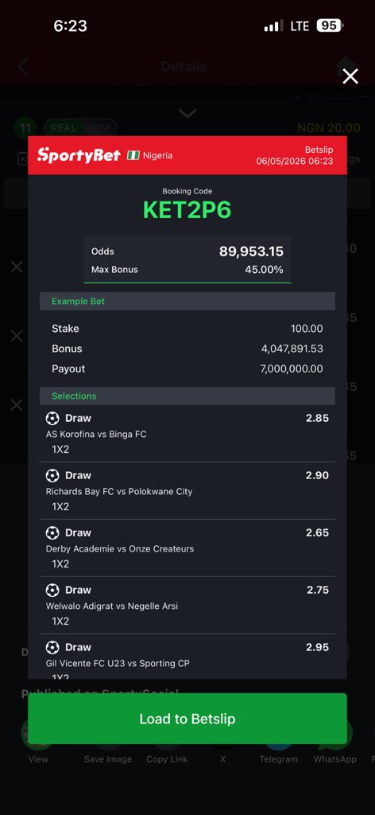375x815 pixels.
Task: Tap the SportyBet logo
Action: click(79, 155)
